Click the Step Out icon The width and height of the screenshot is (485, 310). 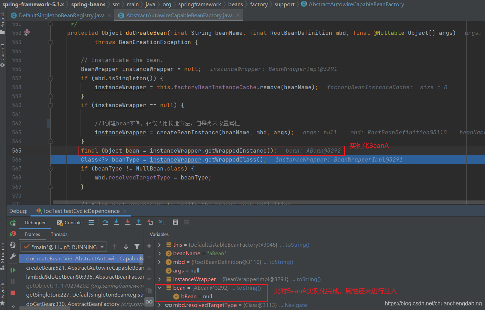pyautogui.click(x=139, y=223)
